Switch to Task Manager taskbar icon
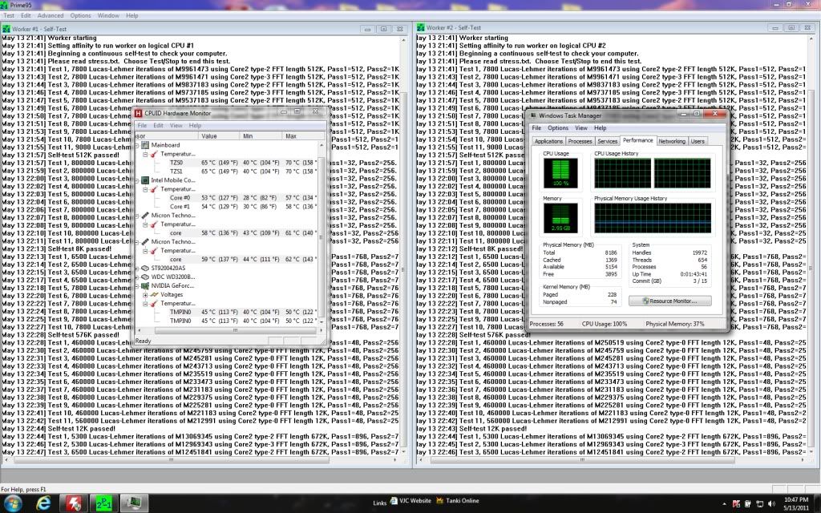 [135, 503]
